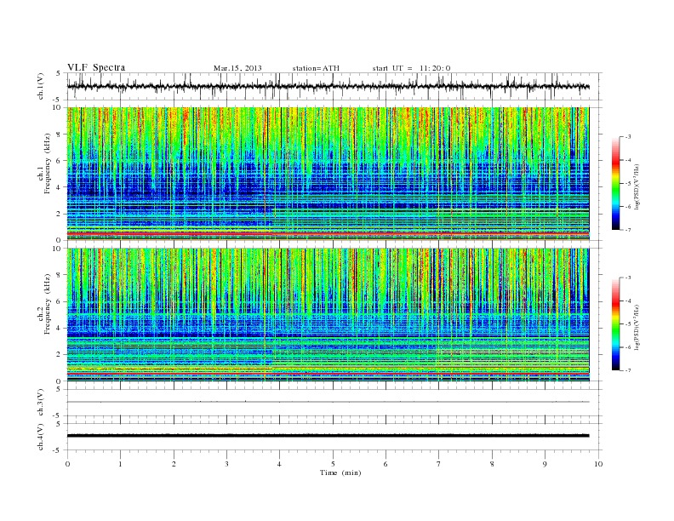Screen dimensions: 674x521
Task: Click the thick black ch.4 waveform band
Action: click(328, 436)
